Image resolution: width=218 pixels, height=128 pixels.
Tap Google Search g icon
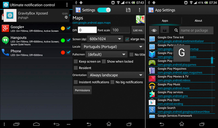click(152, 110)
